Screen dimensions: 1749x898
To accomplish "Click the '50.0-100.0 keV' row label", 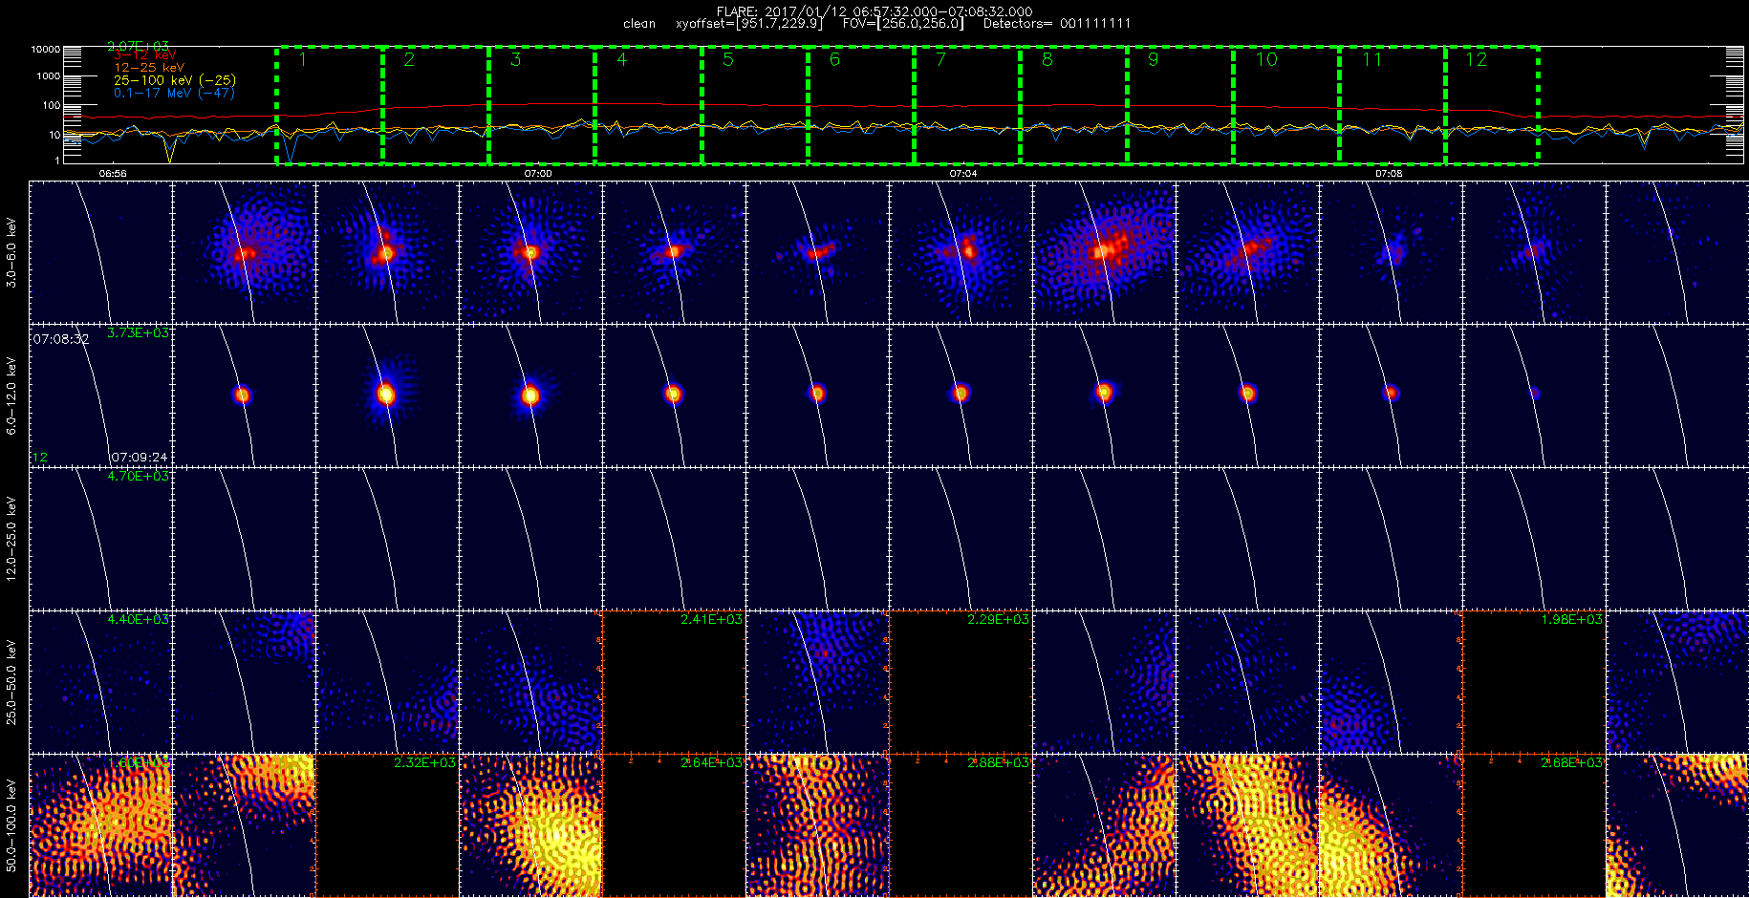I will [11, 825].
